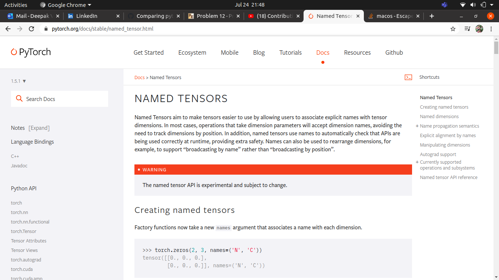
Task: Expand Currently supported operations with the plus sign
Action: point(417,162)
